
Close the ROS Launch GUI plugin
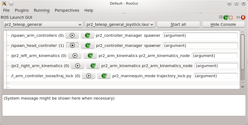(x=243, y=18)
